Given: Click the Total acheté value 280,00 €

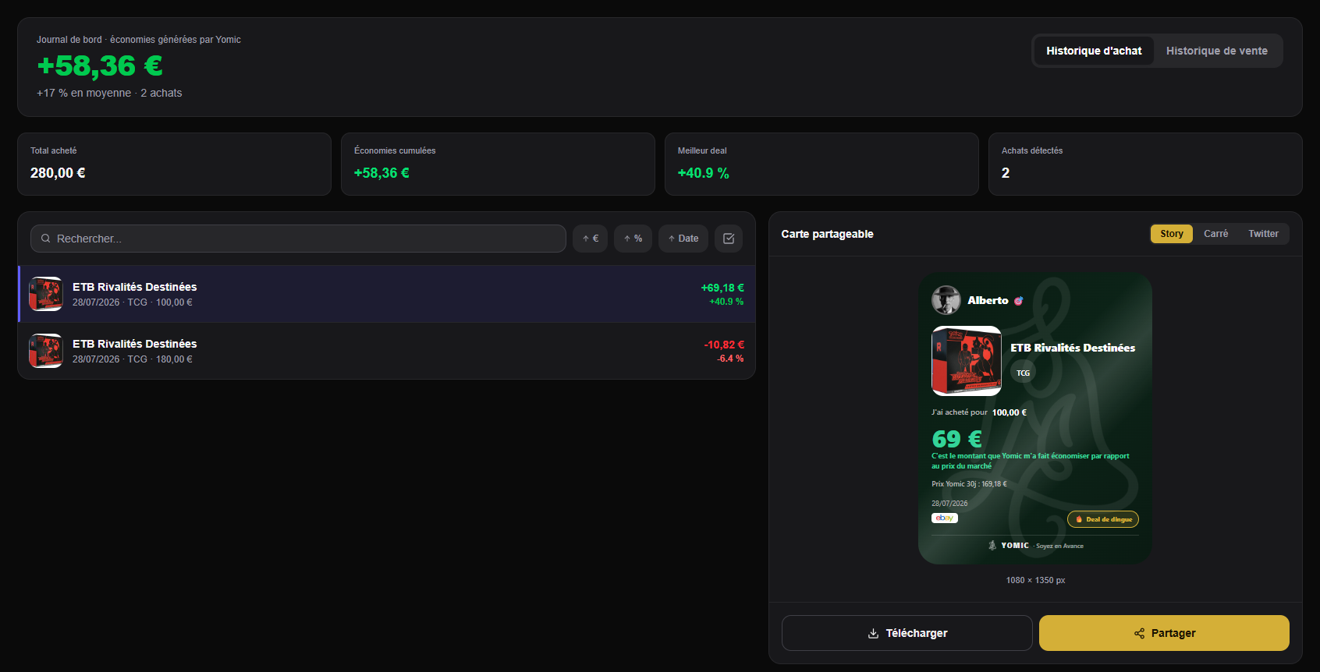Looking at the screenshot, I should (58, 173).
